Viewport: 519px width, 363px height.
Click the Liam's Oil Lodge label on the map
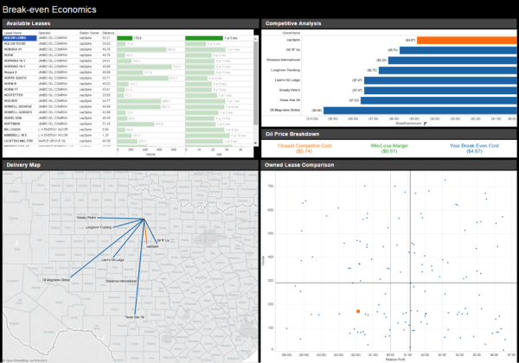pos(112,260)
